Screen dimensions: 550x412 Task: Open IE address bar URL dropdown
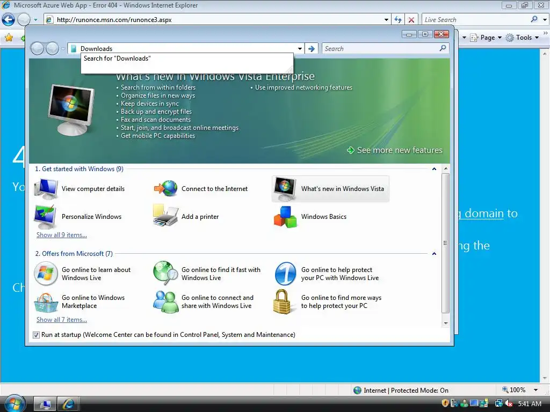pyautogui.click(x=386, y=20)
